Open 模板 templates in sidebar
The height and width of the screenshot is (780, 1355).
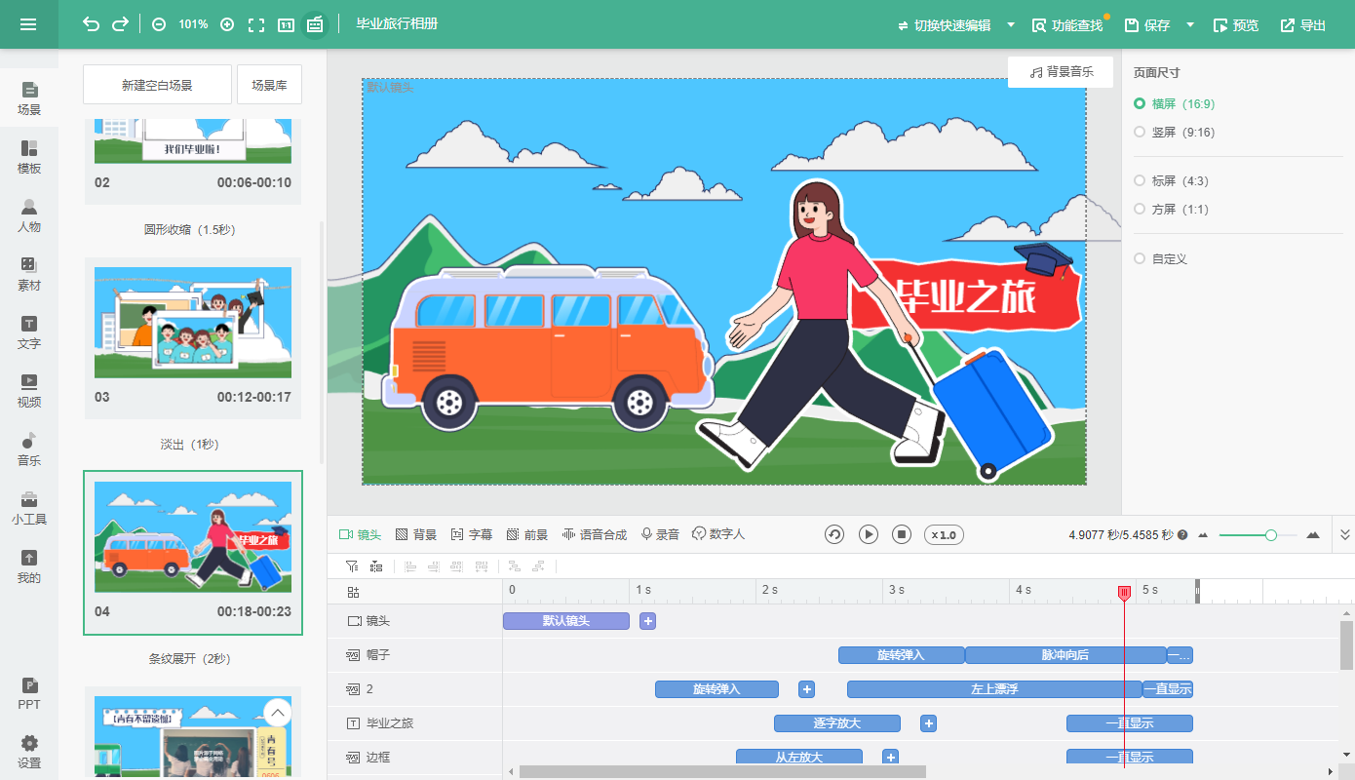(x=29, y=157)
